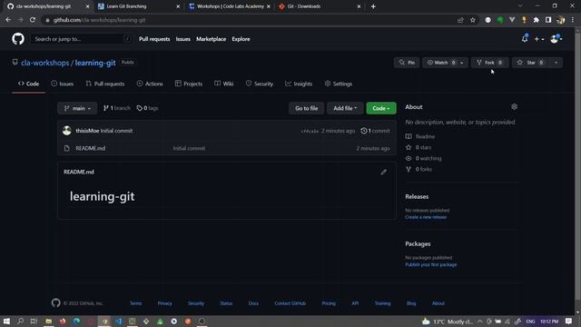
Task: Open Visual Studio Code from taskbar
Action: [x=119, y=321]
